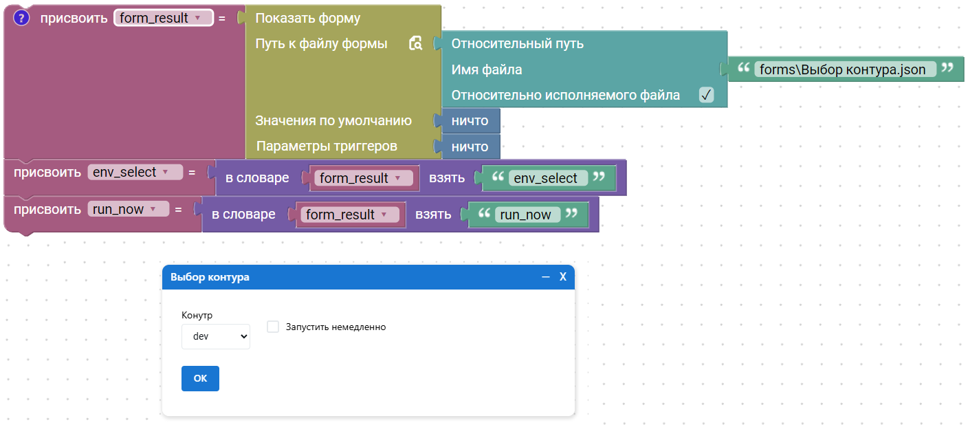Select the "ничто" block next to "Параметры триггеров"

pyautogui.click(x=470, y=147)
